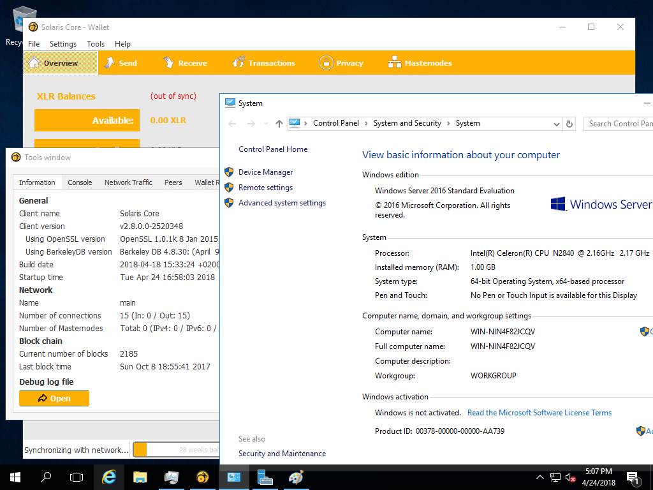The height and width of the screenshot is (490, 653).
Task: Open Remote settings link
Action: click(265, 188)
